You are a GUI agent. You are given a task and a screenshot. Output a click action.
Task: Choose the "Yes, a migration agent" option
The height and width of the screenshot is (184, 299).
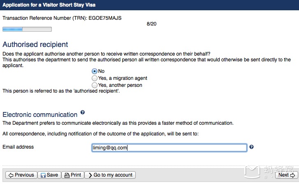point(95,78)
